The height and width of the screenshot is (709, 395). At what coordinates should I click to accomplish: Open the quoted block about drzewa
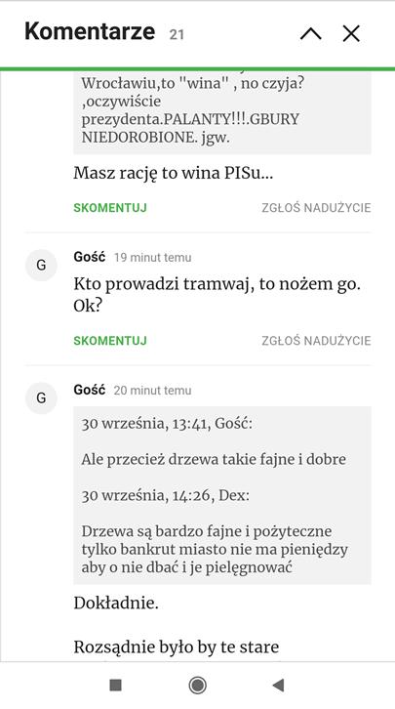222,495
